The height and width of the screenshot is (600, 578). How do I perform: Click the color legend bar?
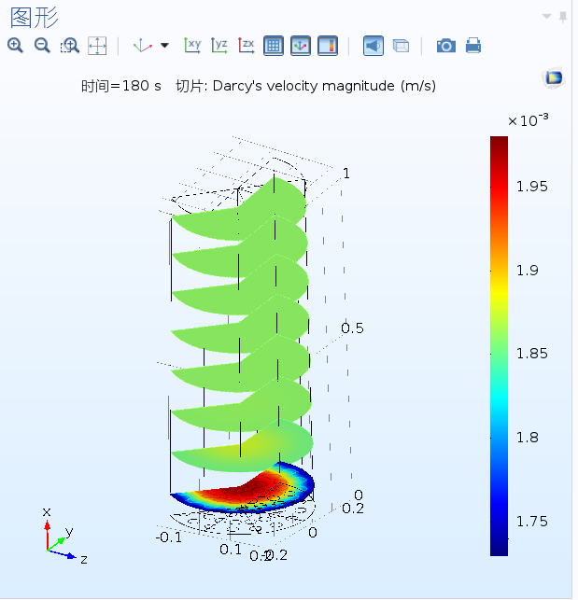point(499,346)
